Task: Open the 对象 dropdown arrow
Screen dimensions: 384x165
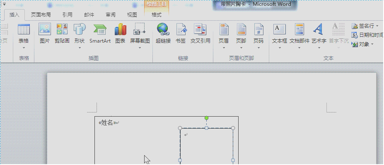Action: coord(372,44)
